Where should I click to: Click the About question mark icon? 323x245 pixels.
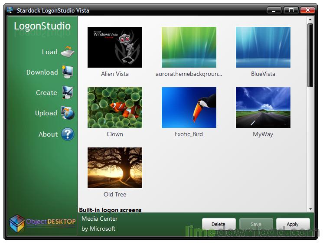click(68, 134)
